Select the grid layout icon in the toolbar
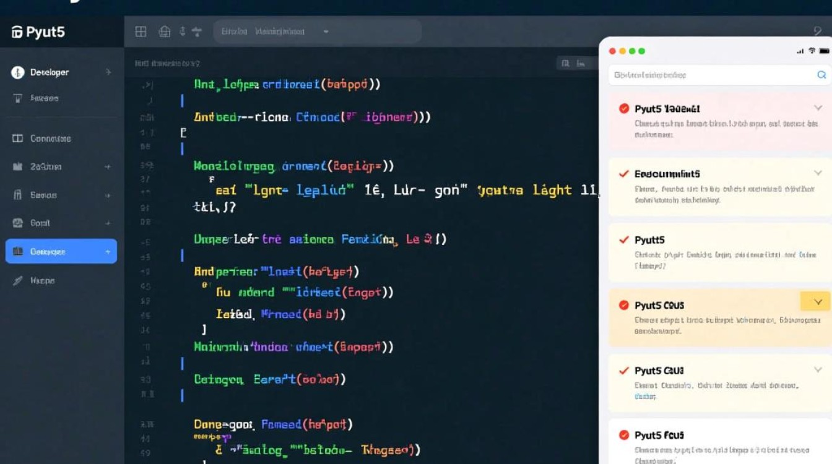This screenshot has width=832, height=464. tap(141, 32)
